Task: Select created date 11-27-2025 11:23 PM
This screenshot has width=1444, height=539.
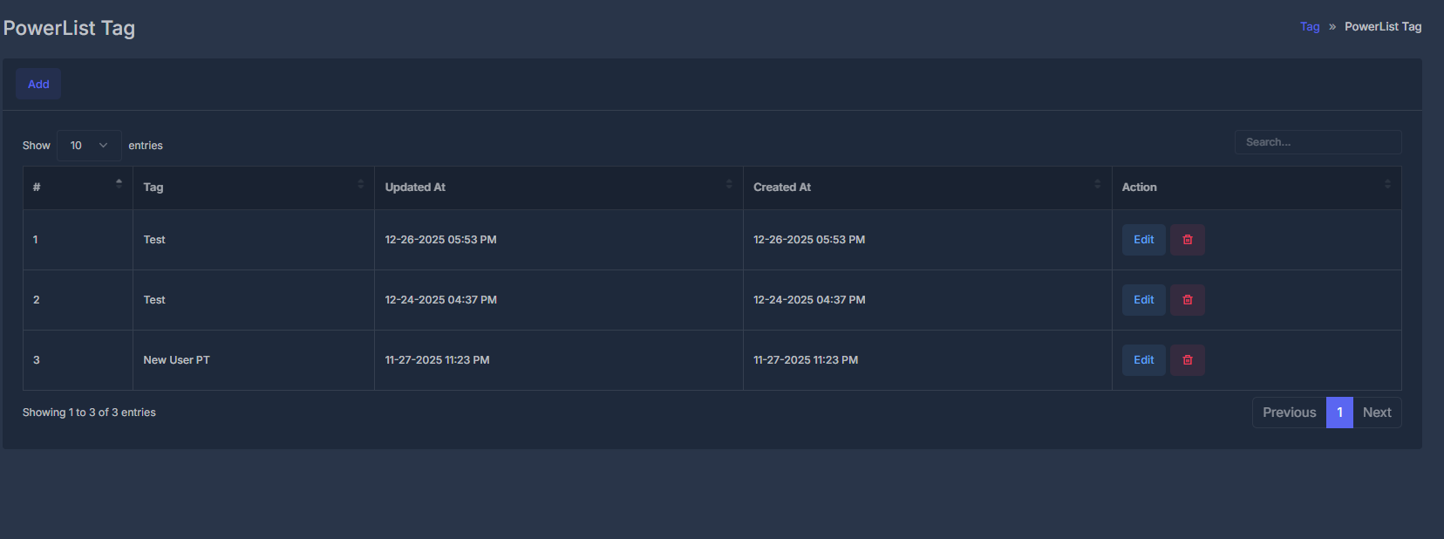Action: (806, 360)
